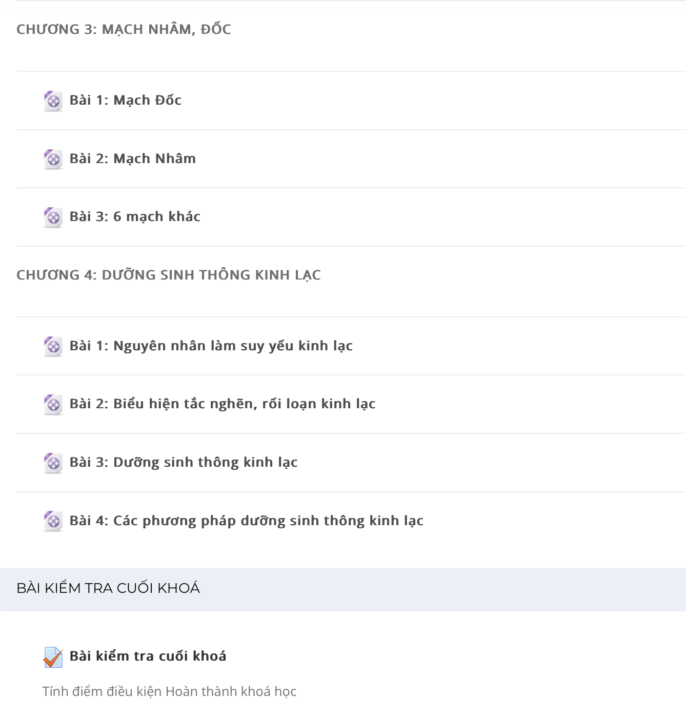
Task: Click the video icon beside Bài 3: 6 mạch khác
Action: click(53, 217)
